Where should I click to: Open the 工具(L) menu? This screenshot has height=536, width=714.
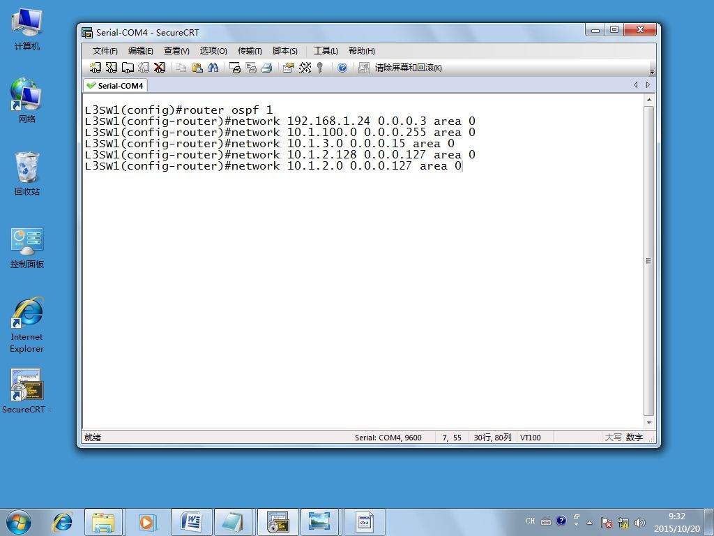(326, 50)
